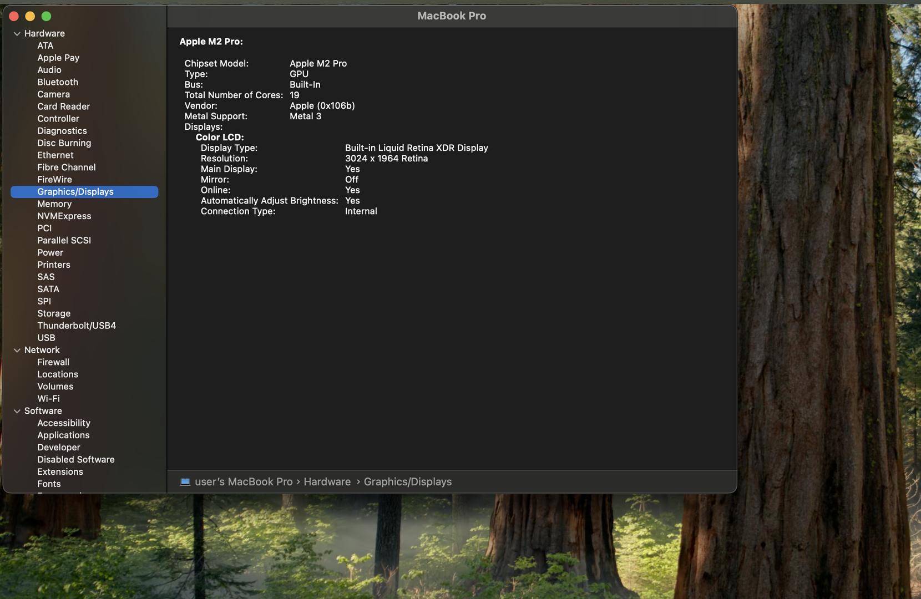The image size is (921, 599).
Task: Click Software section label
Action: coord(43,412)
